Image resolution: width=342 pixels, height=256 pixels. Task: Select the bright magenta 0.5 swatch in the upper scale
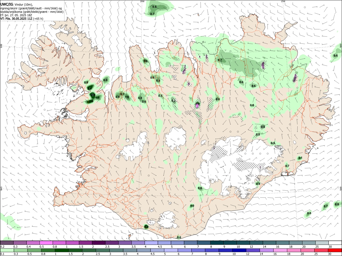(x=46, y=243)
